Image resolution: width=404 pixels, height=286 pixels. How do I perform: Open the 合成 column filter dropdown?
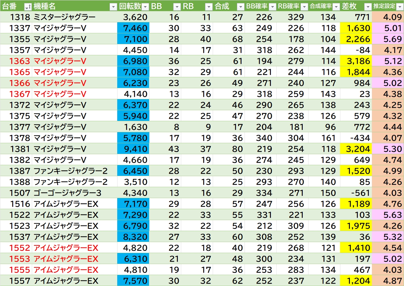[241, 6]
